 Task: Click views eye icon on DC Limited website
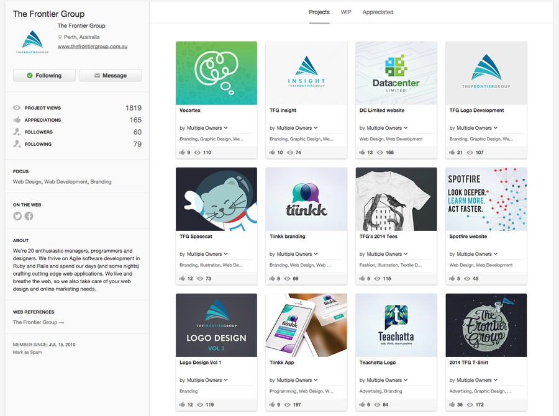(x=380, y=153)
